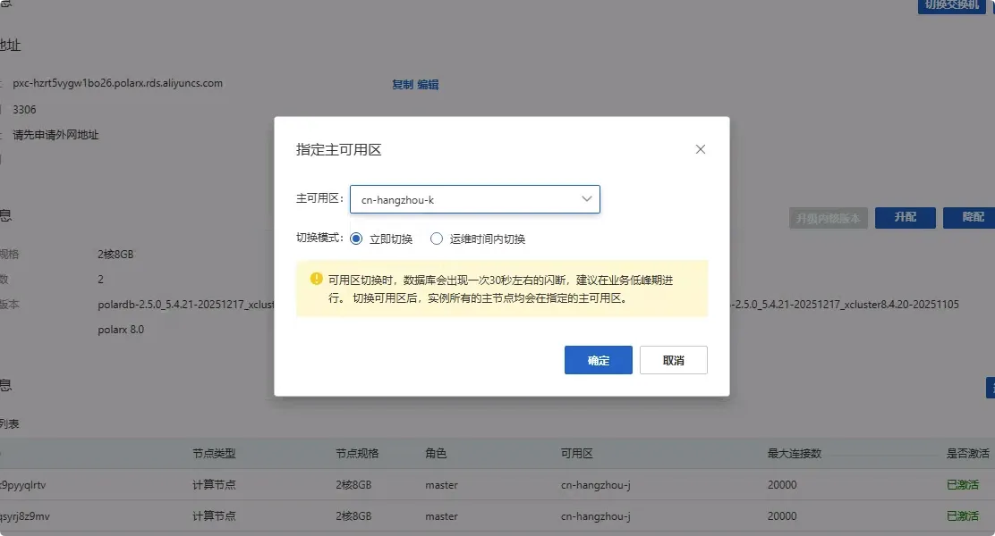Viewport: 995px width, 536px height.
Task: Click the blue button at the right edge
Action: click(991, 387)
